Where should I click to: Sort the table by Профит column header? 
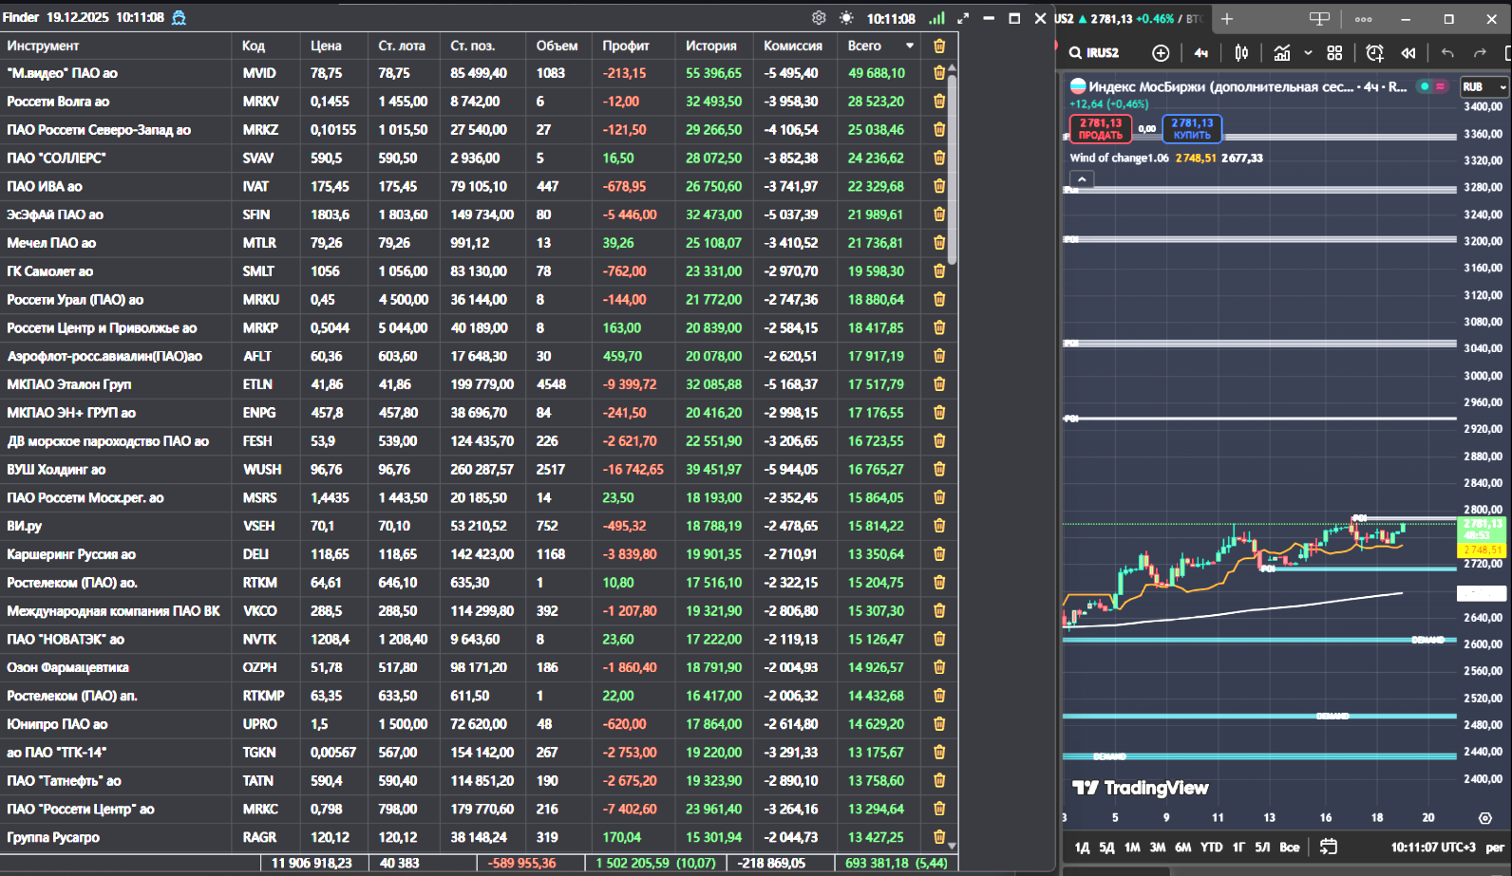tap(626, 46)
